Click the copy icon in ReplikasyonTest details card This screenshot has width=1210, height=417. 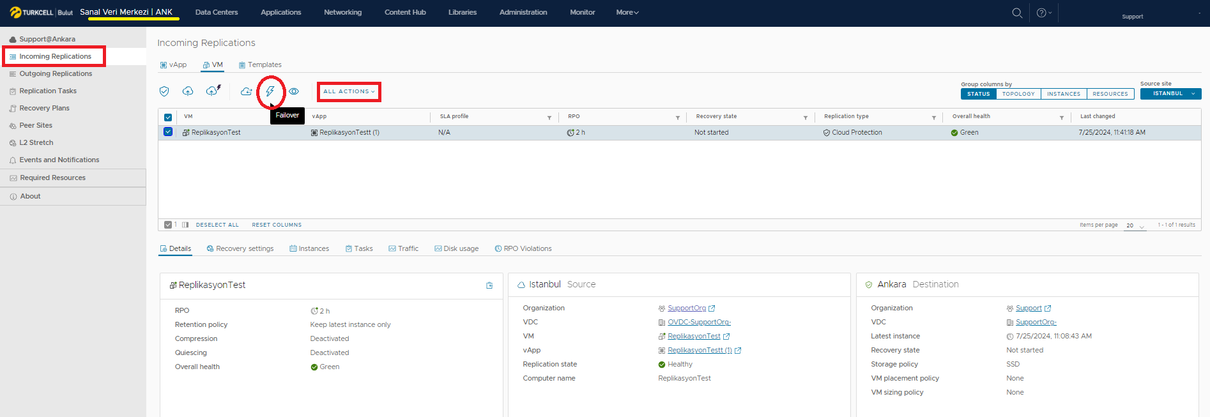click(x=489, y=285)
